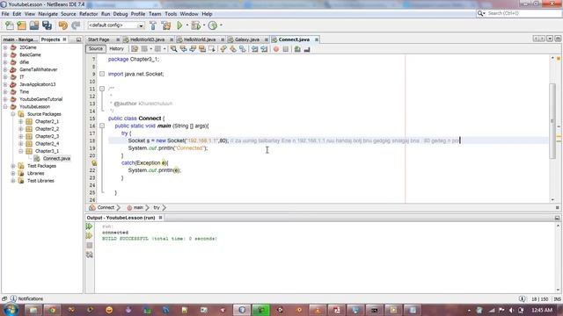Switch editor to History view
Viewport: 563px width, 316px height.
point(116,49)
